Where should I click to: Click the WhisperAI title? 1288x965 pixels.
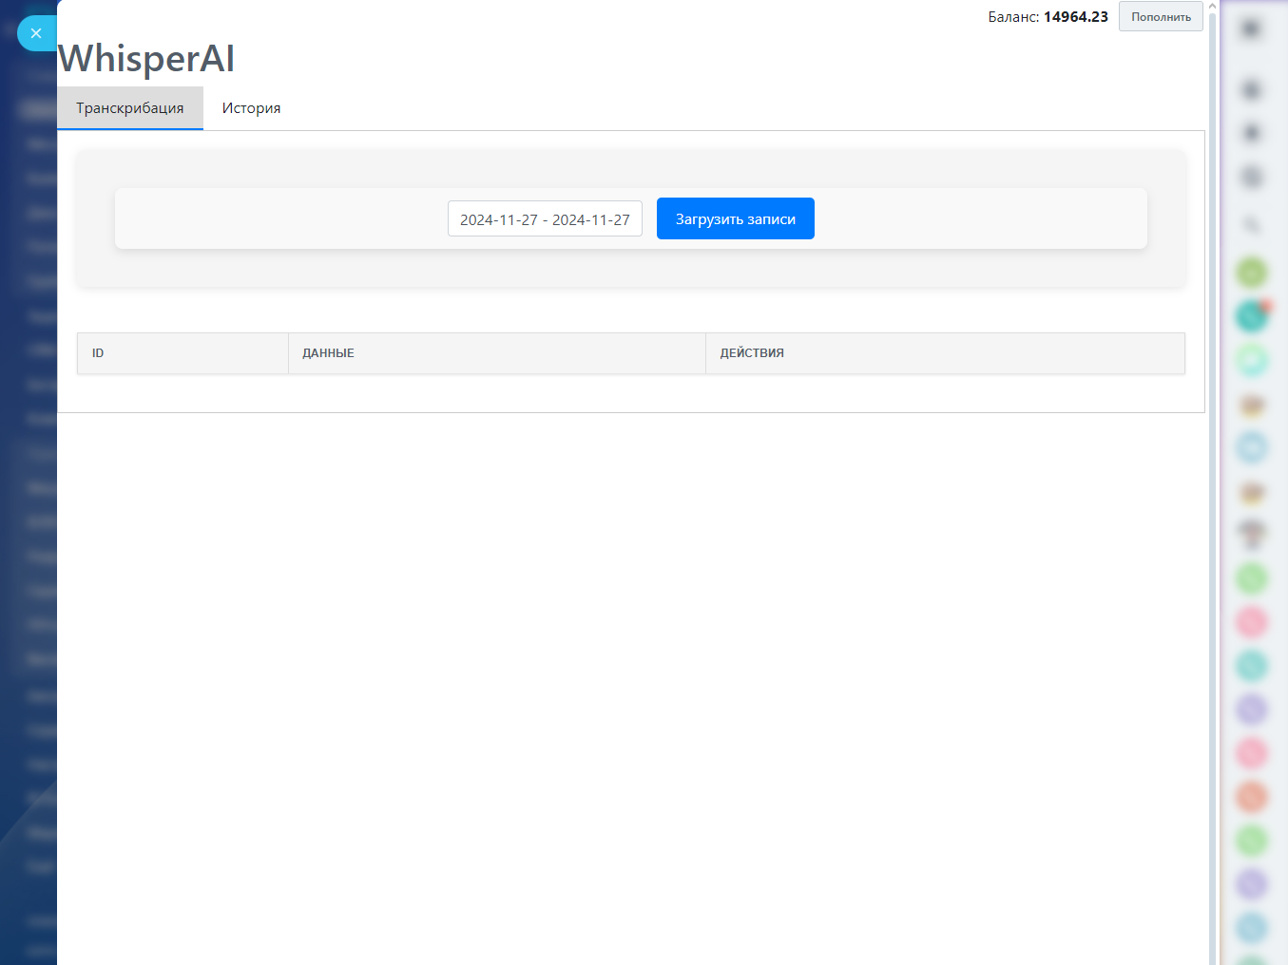[x=146, y=59]
